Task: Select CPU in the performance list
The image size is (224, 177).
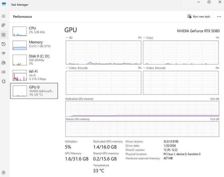Action: 34,31
